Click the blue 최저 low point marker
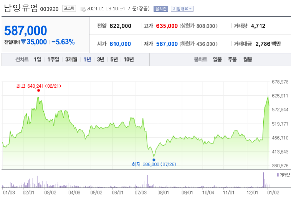291x199 pixels. tap(154, 160)
